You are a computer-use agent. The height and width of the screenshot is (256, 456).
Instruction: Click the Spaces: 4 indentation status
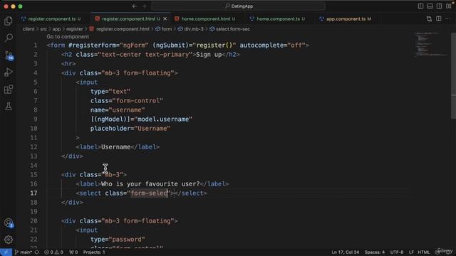click(x=375, y=252)
